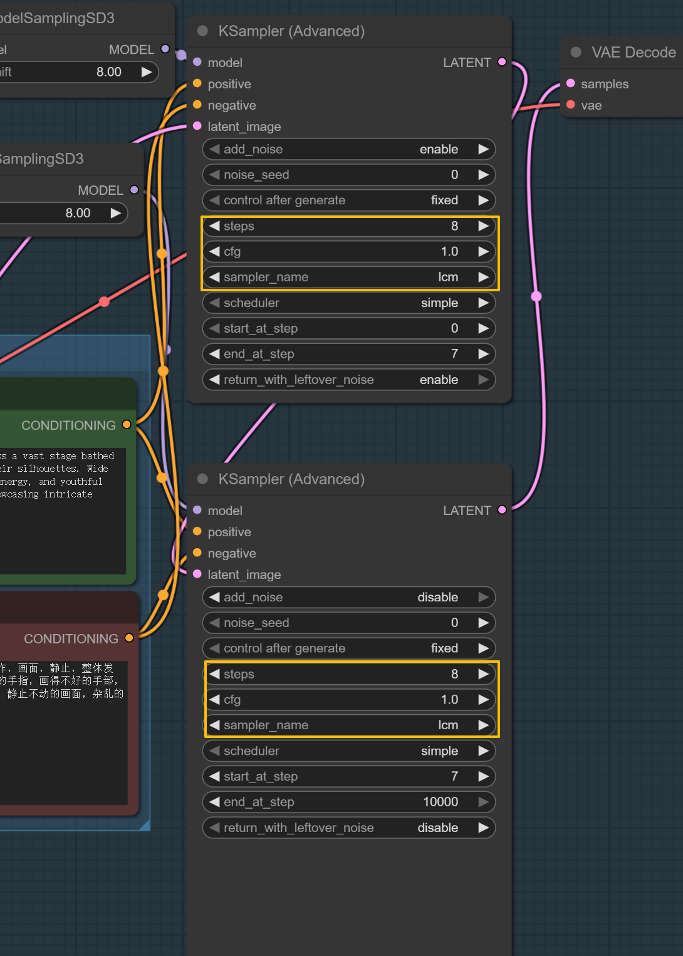The image size is (683, 956).
Task: Click the VAE Decode vae input socket
Action: point(571,105)
